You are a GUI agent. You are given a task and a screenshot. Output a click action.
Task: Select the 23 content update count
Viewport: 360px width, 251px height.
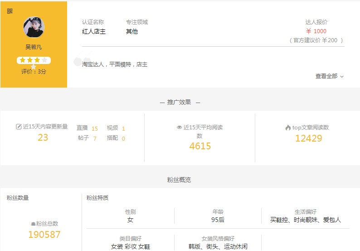pyautogui.click(x=43, y=138)
